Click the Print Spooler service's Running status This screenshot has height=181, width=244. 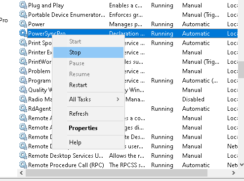tap(162, 43)
